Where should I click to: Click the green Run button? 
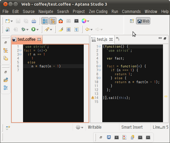tap(33, 30)
